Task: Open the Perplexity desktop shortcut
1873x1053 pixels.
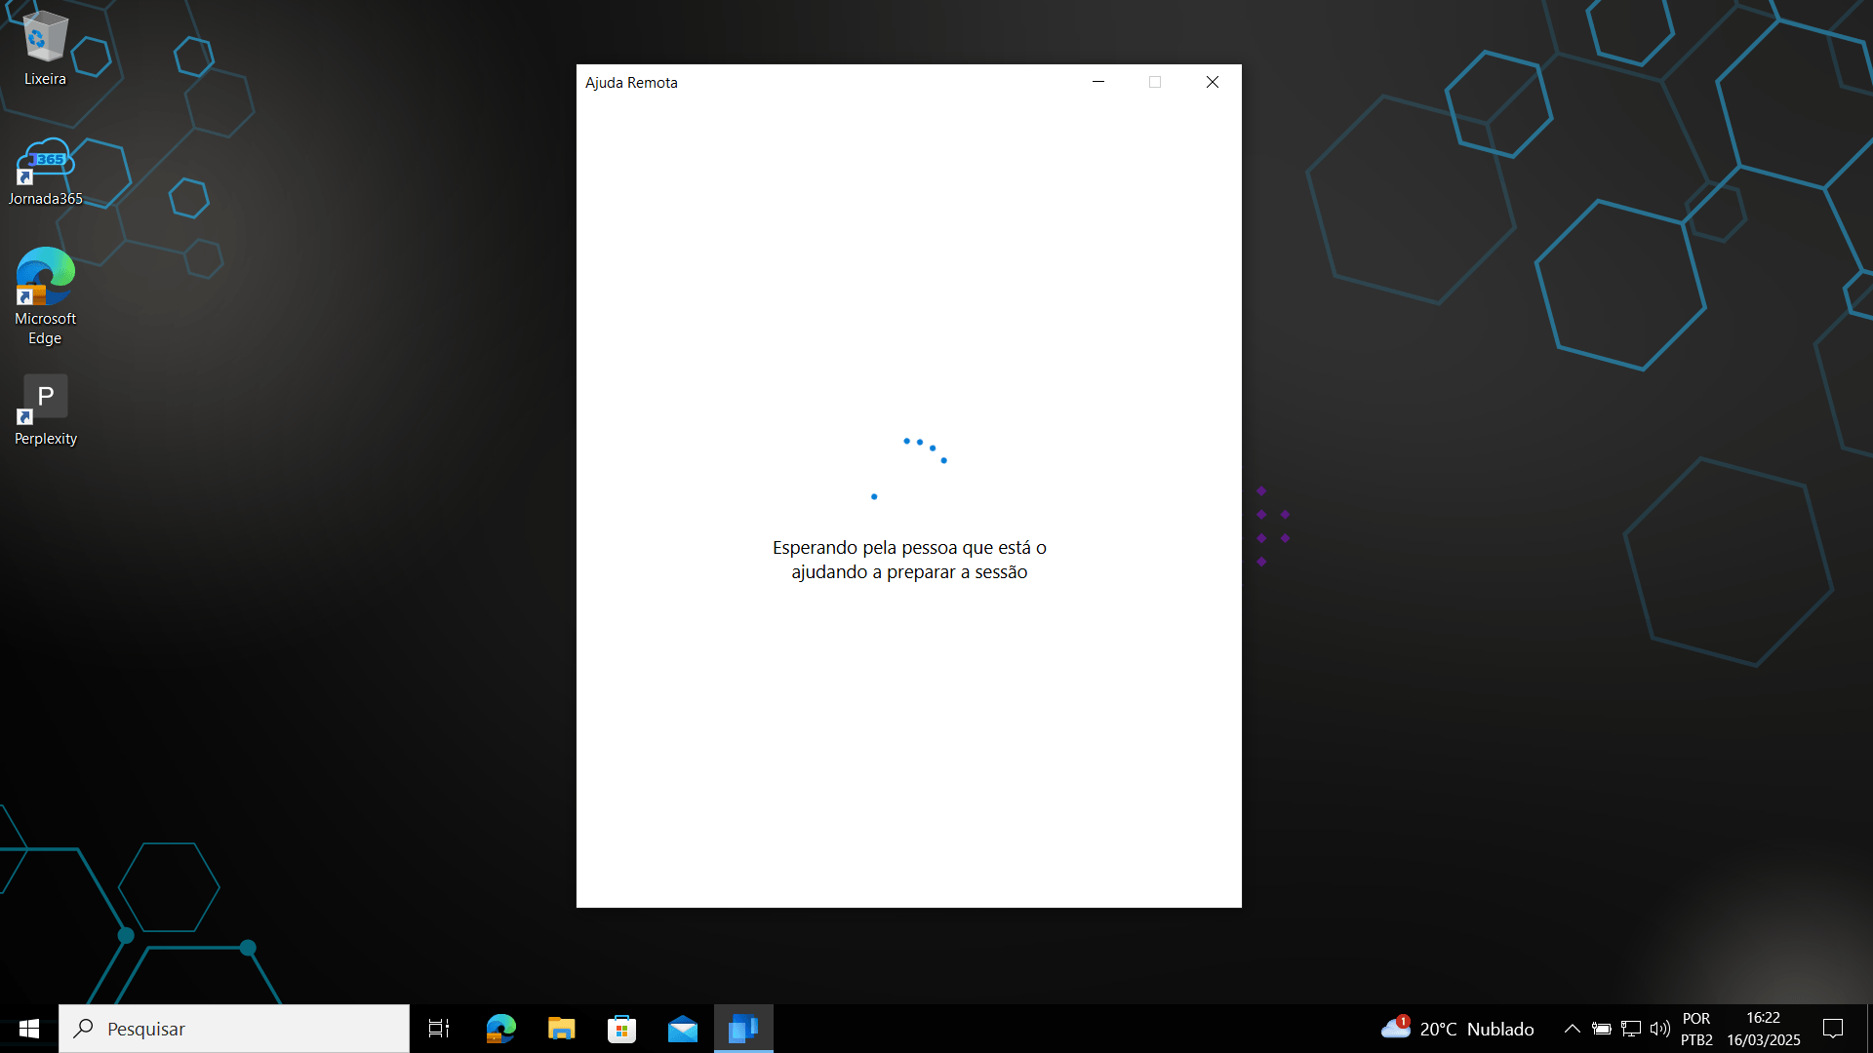Action: click(45, 410)
